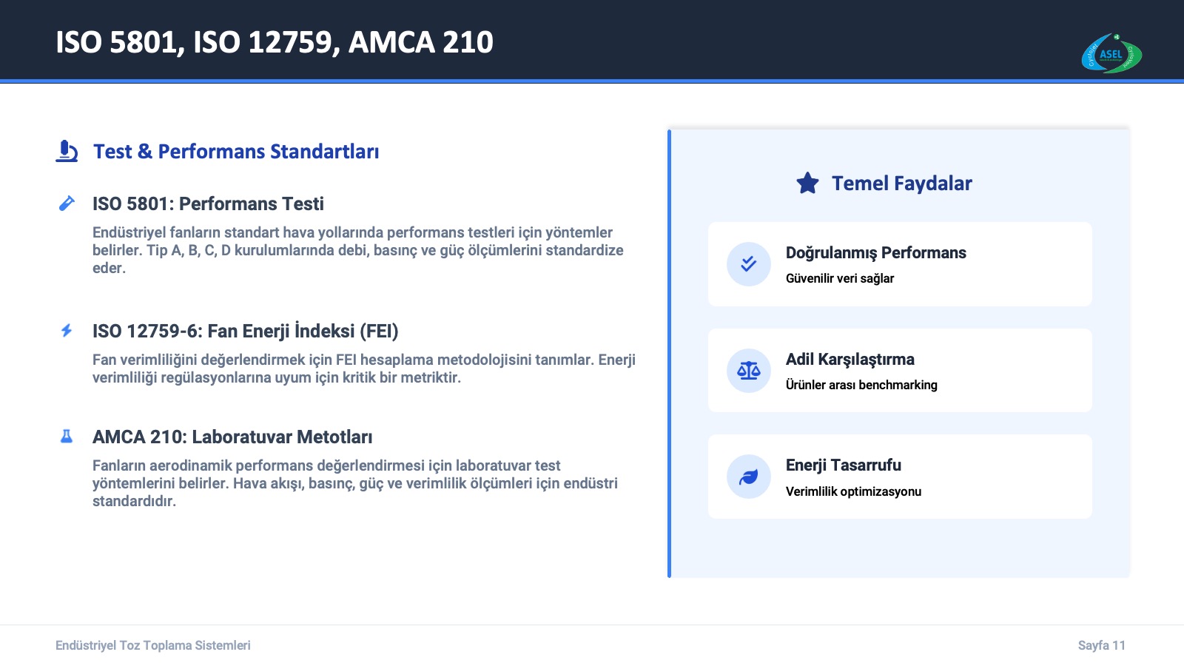Click the lightning bolt icon beside ISO 12759-6

coord(67,330)
